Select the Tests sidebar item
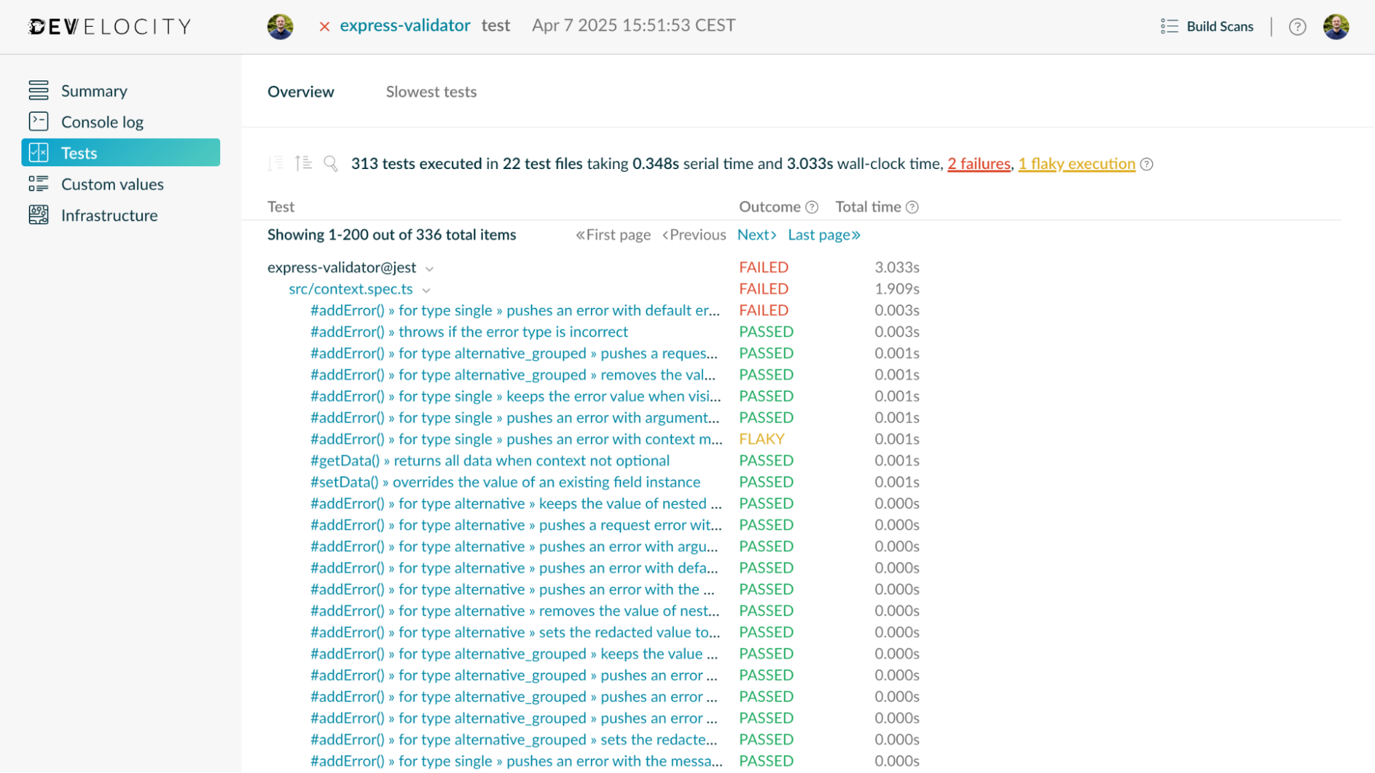The image size is (1375, 773). tap(120, 153)
